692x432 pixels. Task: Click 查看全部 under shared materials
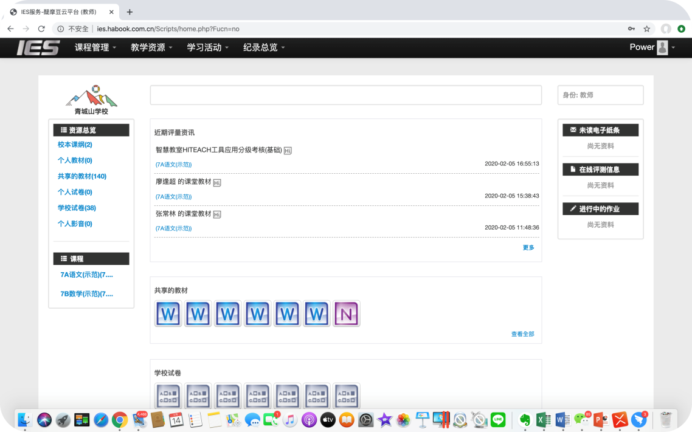point(522,334)
